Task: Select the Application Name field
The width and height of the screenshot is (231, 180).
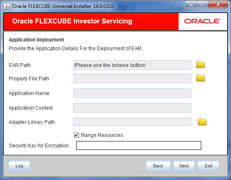Action: tap(132, 93)
